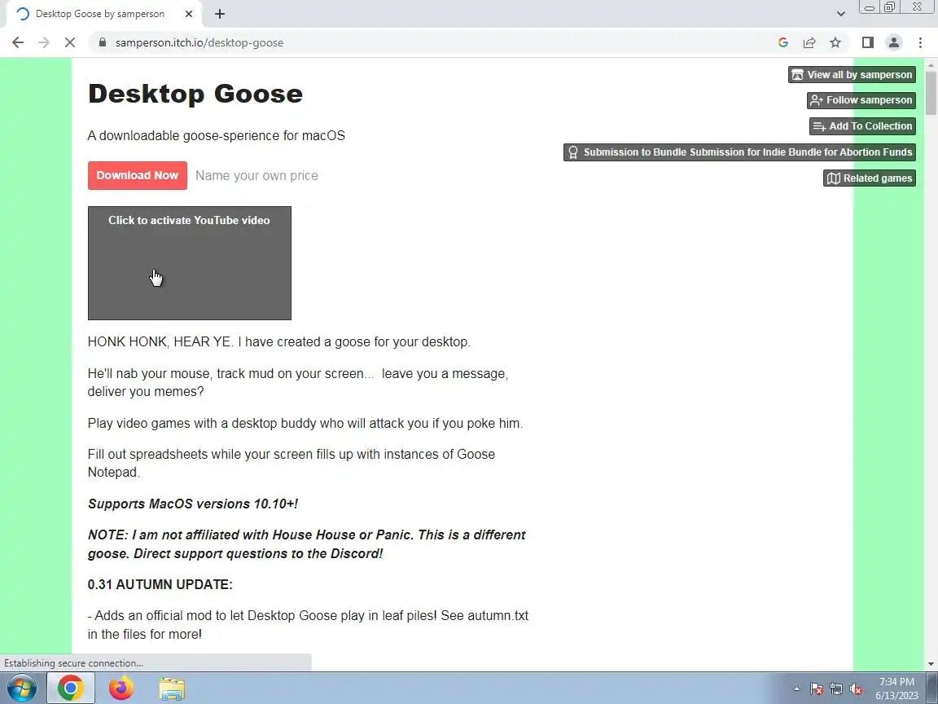Open the taskbar clock showing 7:34 PM
The width and height of the screenshot is (938, 704).
click(896, 689)
